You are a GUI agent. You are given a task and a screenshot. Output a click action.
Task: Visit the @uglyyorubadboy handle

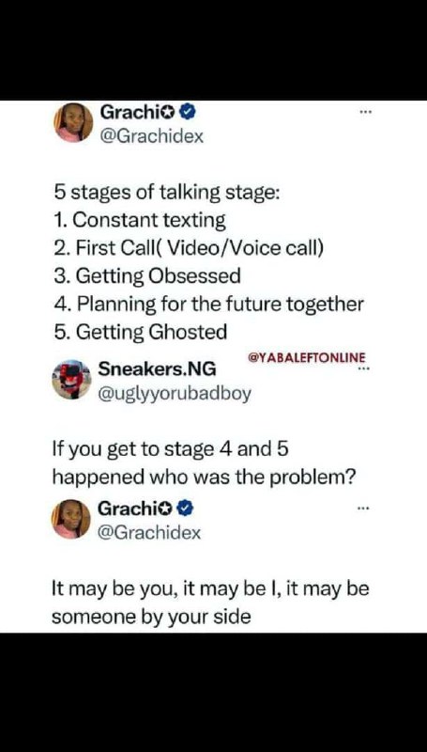pyautogui.click(x=175, y=394)
